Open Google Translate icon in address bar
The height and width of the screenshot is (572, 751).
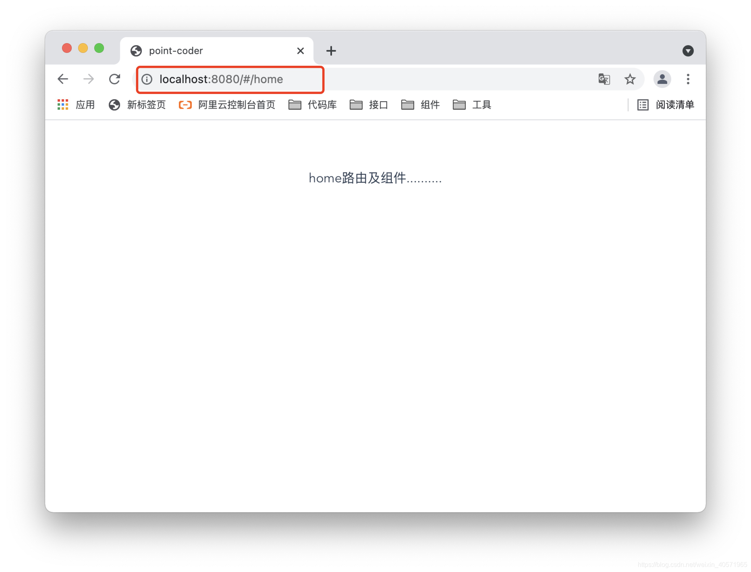click(x=604, y=79)
